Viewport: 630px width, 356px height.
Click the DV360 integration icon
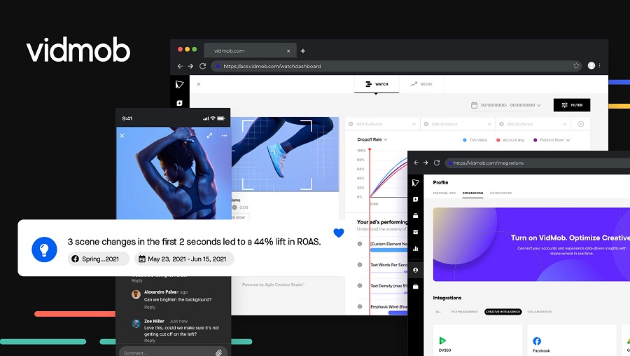click(x=443, y=341)
